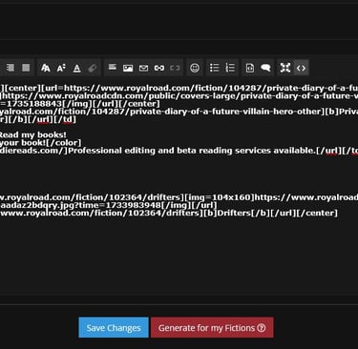
Task: Click the bullet list icon
Action: tap(215, 68)
